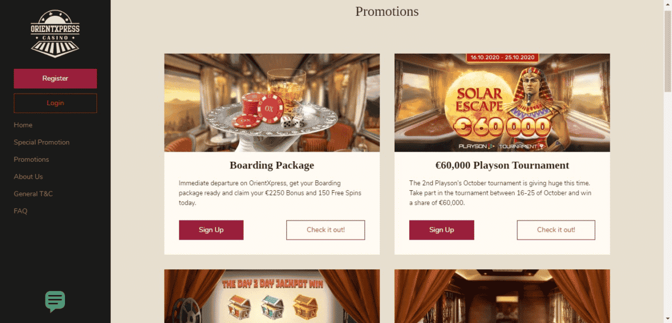
Task: Click the train interior promotion banner
Action: coord(502,296)
